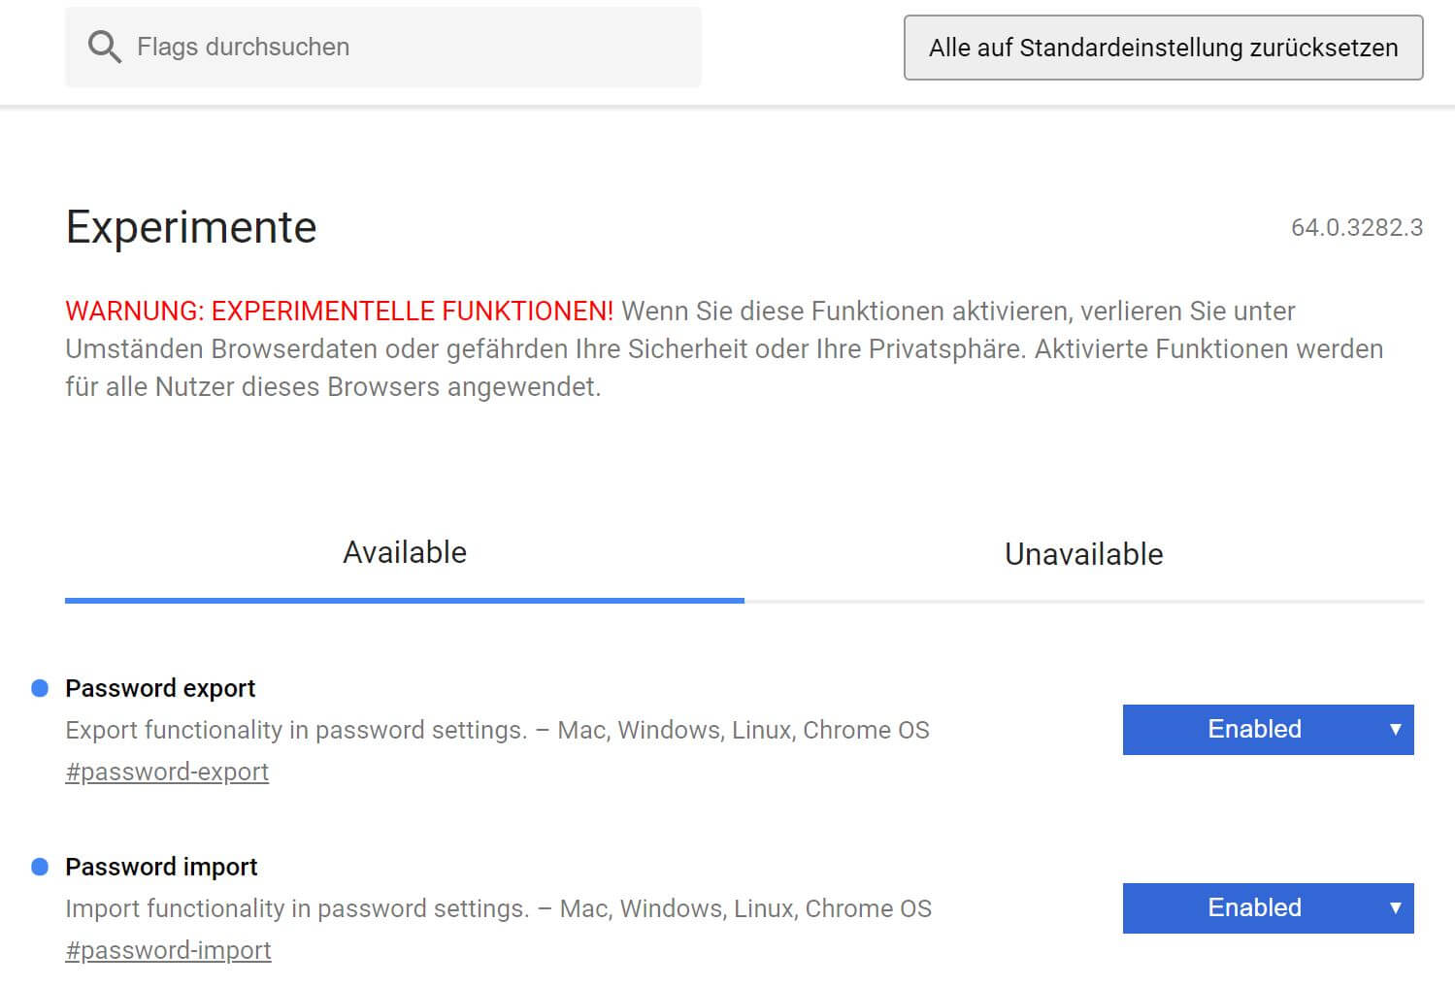Click Alle auf Standardeinstellung zurücksetzen

tap(1163, 48)
